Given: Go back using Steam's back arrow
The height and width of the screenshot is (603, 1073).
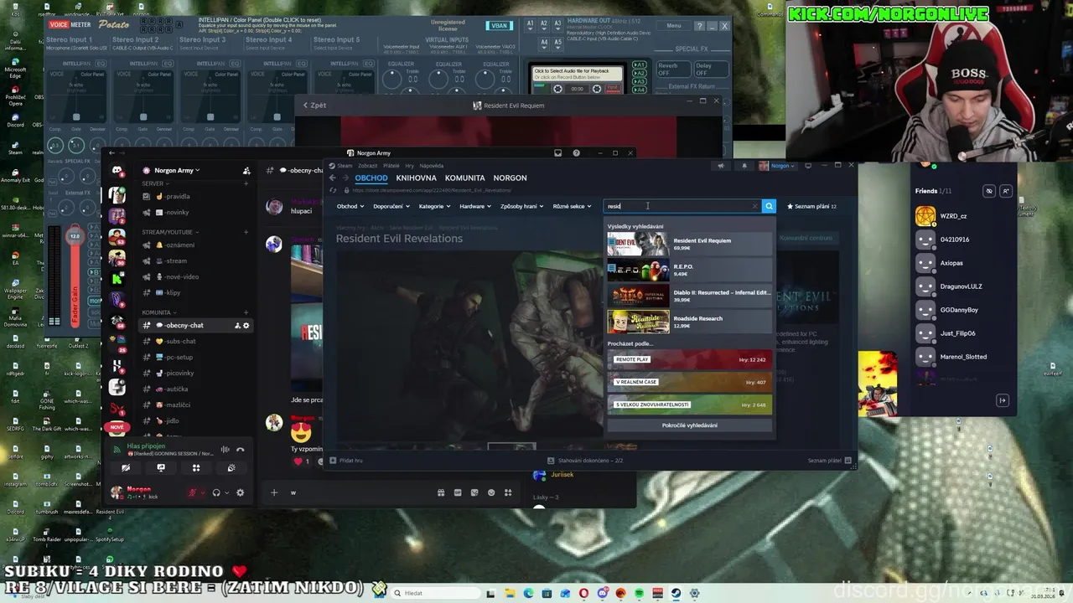Looking at the screenshot, I should click(333, 178).
